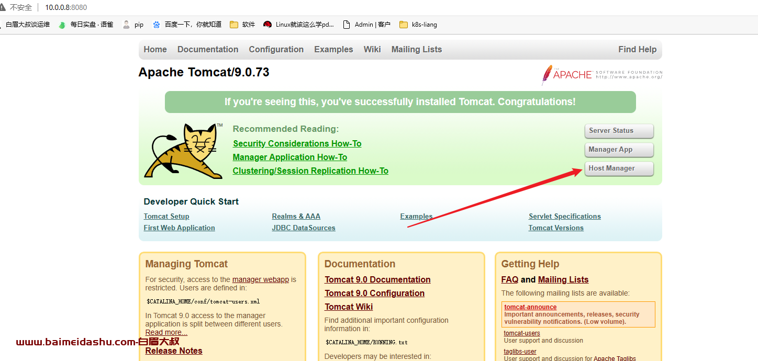Open Wiki in the navigation bar
758x361 pixels.
click(372, 50)
